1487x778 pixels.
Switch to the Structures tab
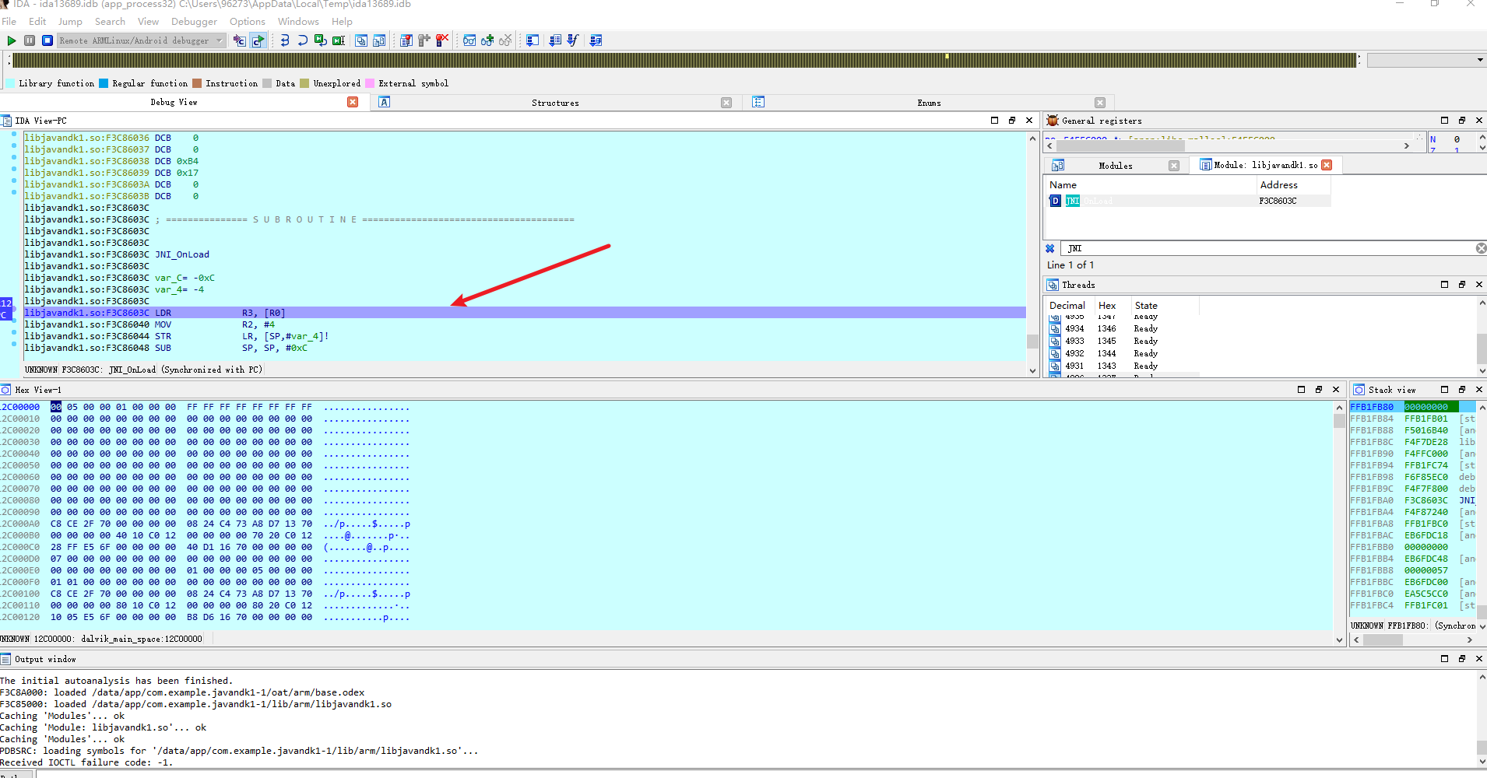click(x=554, y=103)
